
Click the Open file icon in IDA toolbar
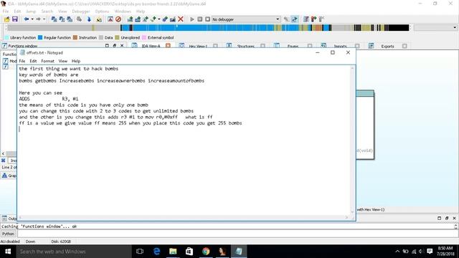(x=6, y=19)
